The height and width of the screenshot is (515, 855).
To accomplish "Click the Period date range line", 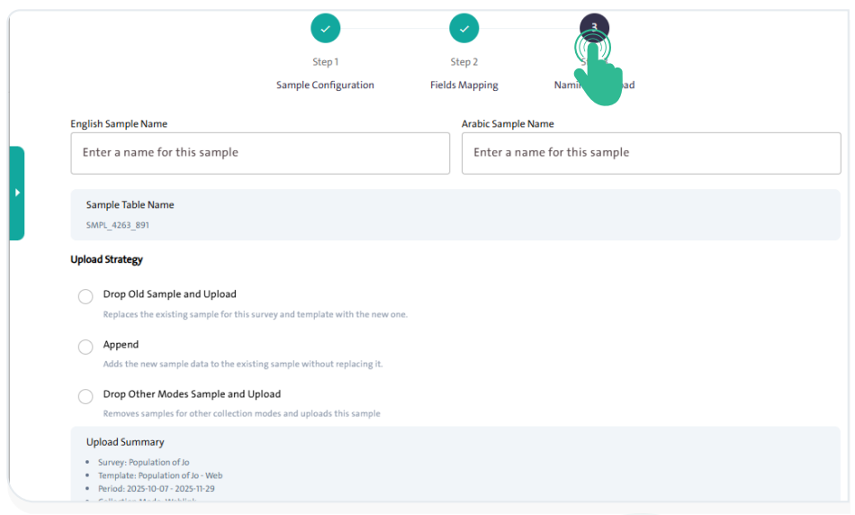I will (x=157, y=489).
